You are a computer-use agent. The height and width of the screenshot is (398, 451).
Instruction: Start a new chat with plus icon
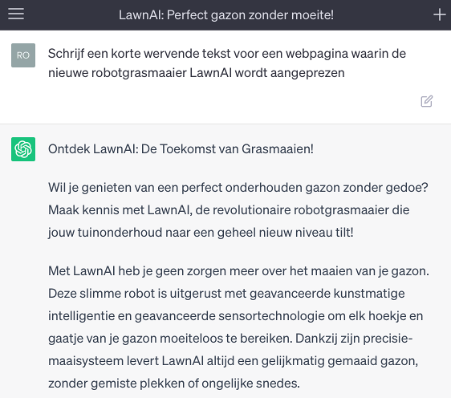point(439,14)
